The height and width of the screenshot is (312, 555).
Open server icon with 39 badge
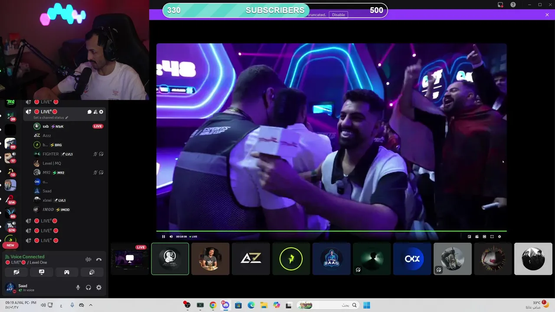tap(10, 115)
